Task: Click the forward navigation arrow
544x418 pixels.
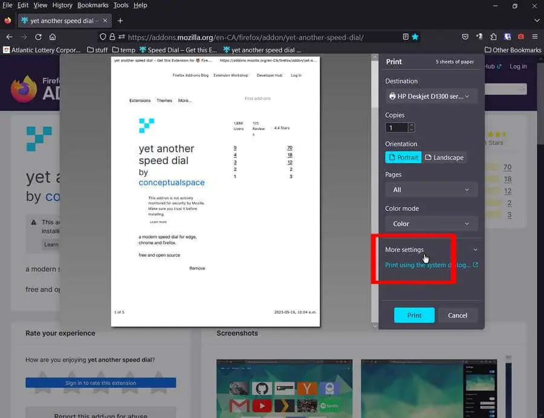Action: 24,37
